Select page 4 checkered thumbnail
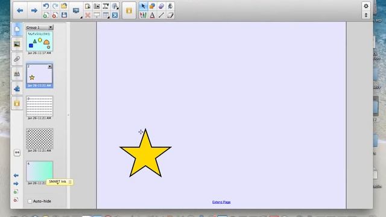 point(39,139)
